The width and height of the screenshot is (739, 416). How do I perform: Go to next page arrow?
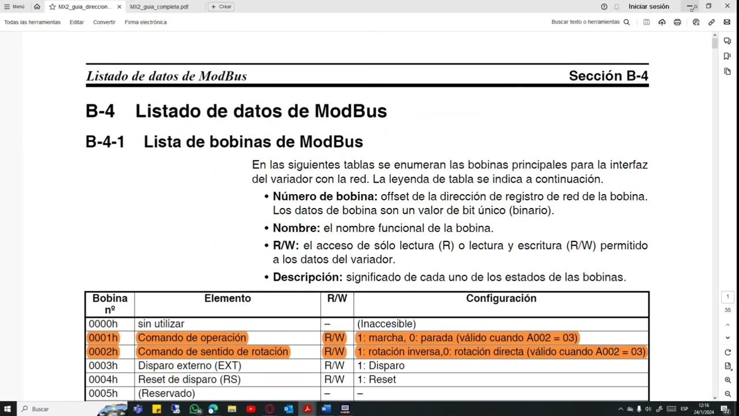tap(727, 338)
